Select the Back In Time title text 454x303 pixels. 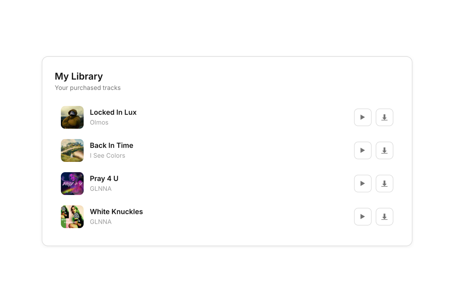pos(111,146)
